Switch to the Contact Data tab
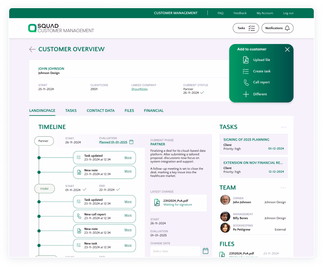 [101, 111]
